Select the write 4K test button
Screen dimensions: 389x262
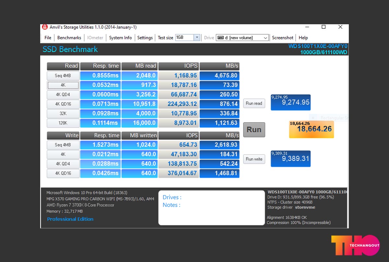(63, 154)
